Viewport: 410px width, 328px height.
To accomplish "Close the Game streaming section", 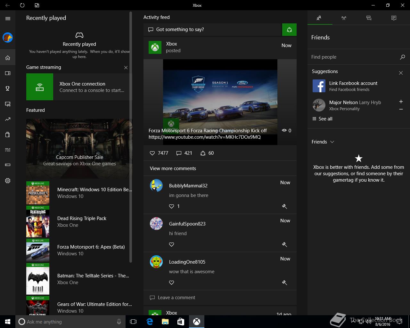I will 126,68.
